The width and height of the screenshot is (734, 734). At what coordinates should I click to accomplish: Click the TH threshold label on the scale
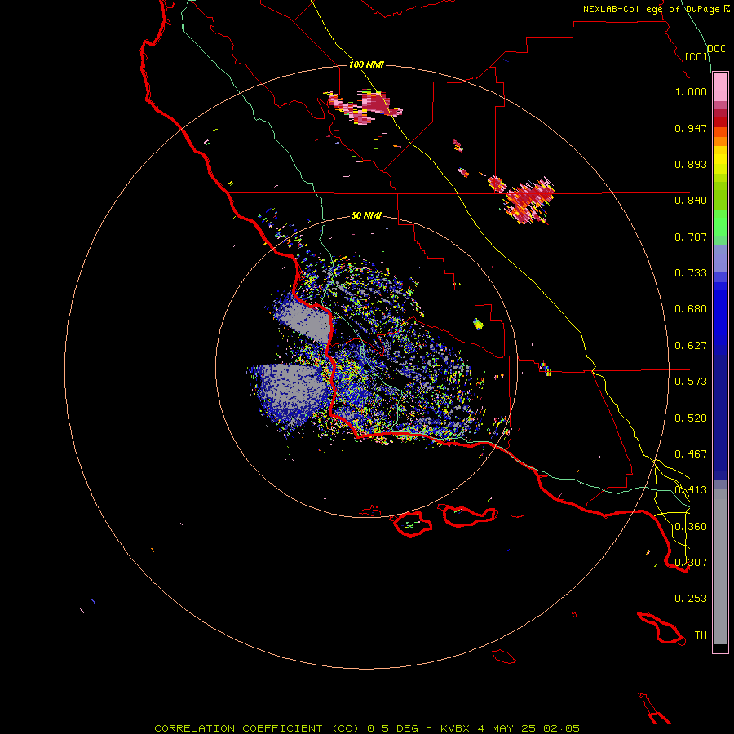pyautogui.click(x=701, y=635)
